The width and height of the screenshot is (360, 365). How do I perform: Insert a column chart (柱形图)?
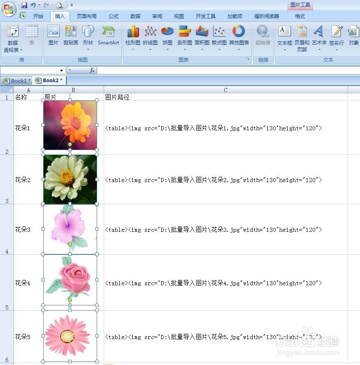pyautogui.click(x=133, y=35)
